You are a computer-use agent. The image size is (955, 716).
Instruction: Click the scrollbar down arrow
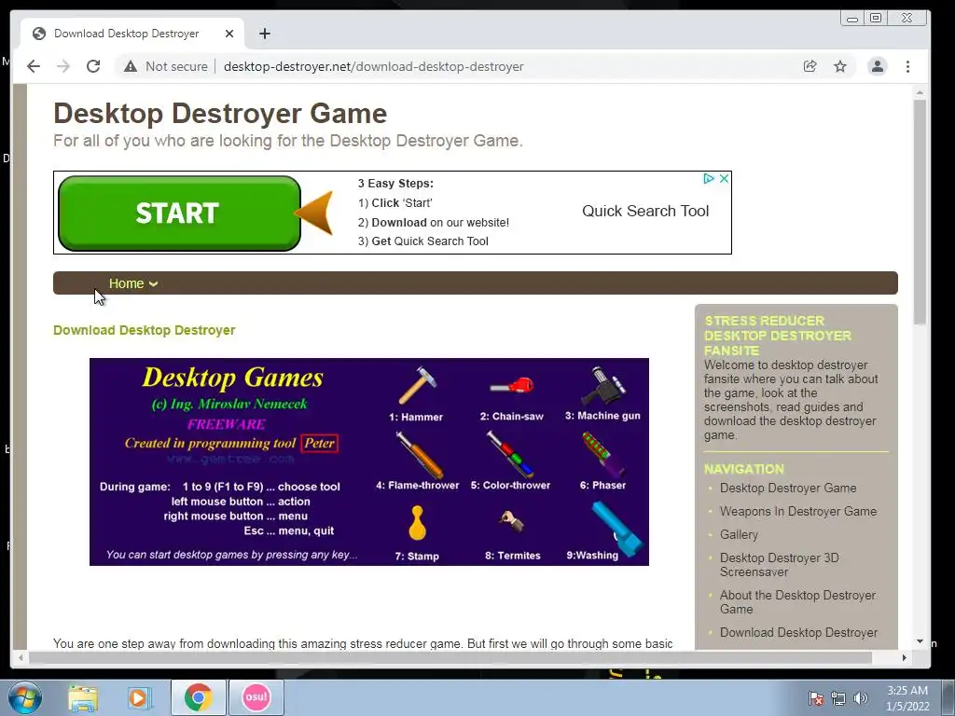(920, 641)
